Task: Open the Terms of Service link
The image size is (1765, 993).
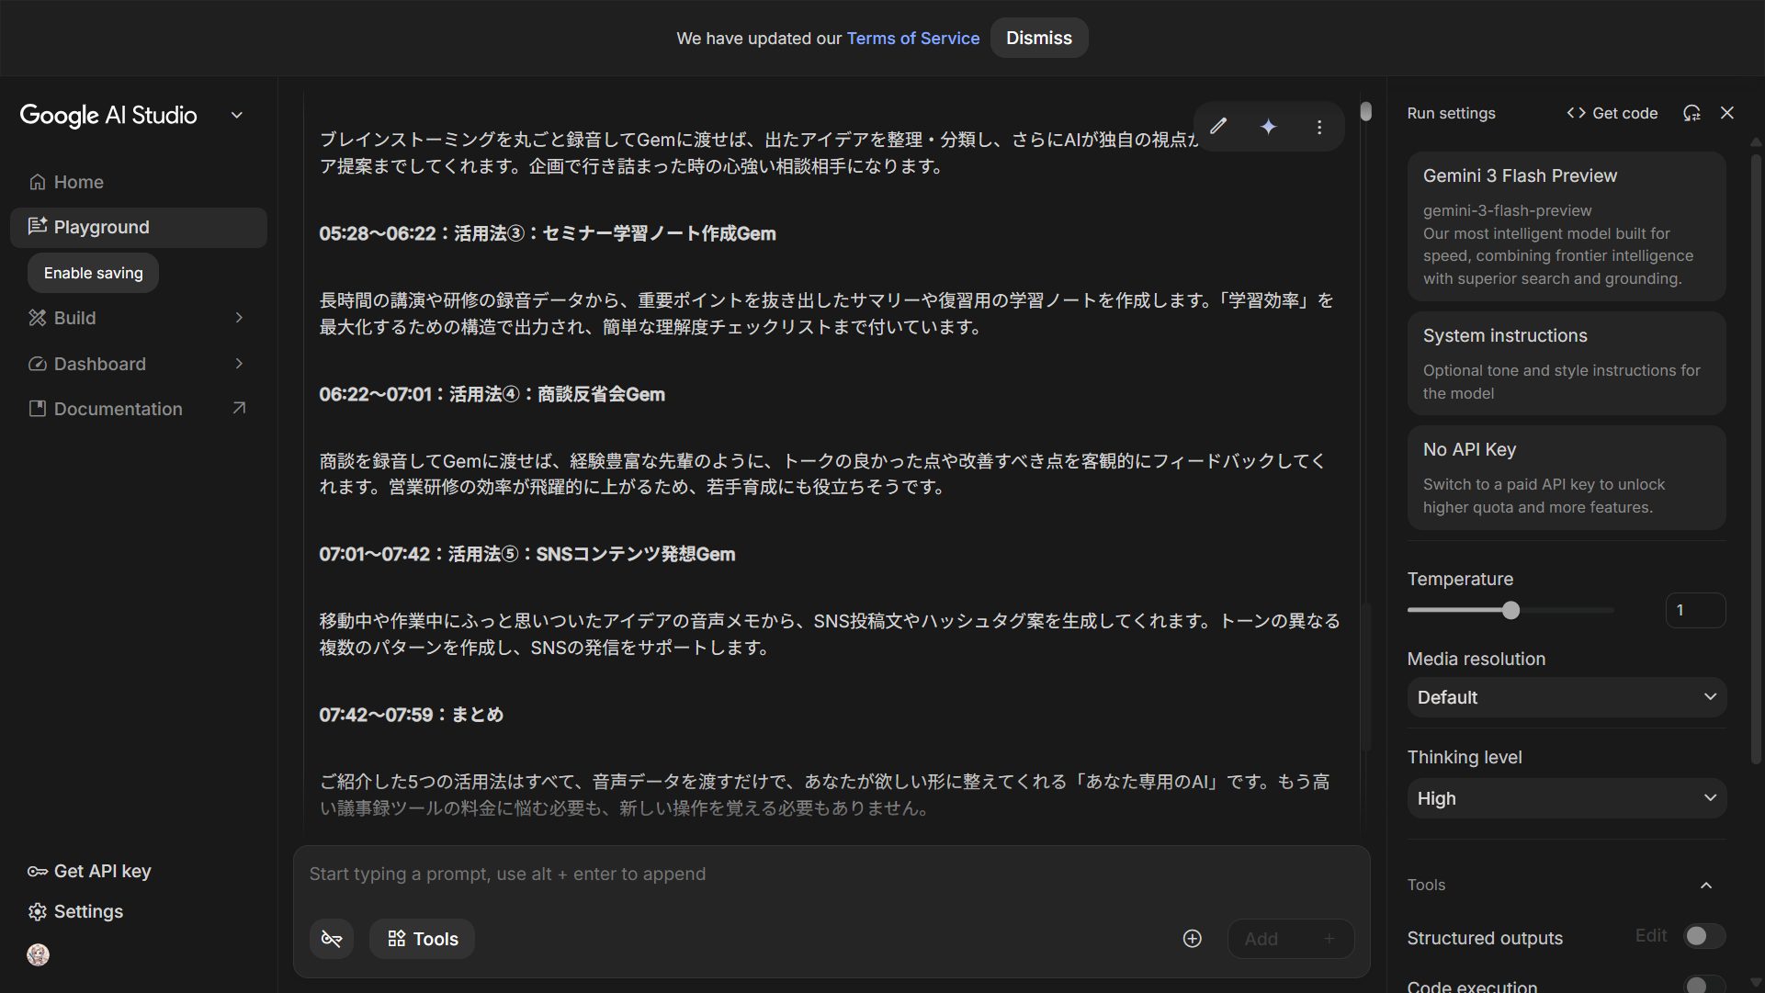Action: (x=912, y=39)
